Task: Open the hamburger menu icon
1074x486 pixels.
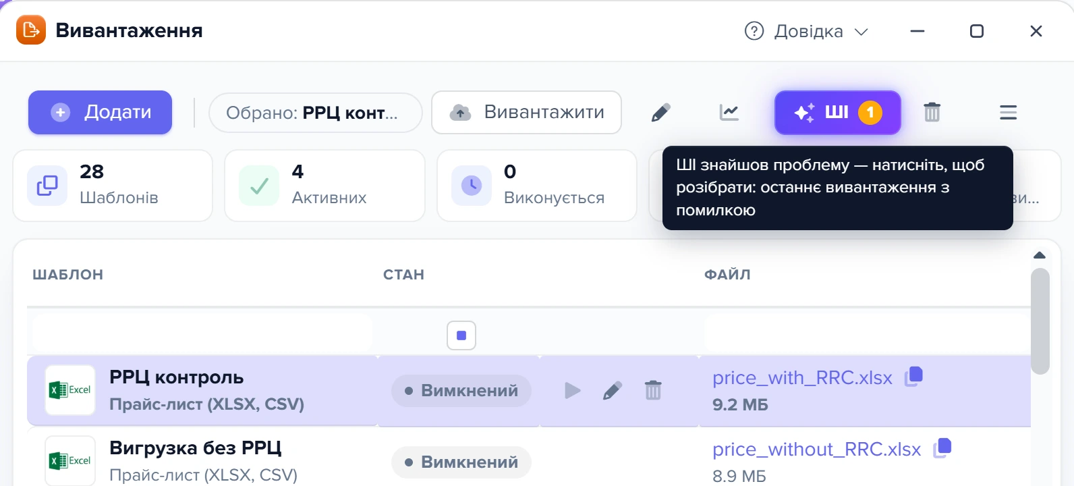Action: pyautogui.click(x=1008, y=113)
